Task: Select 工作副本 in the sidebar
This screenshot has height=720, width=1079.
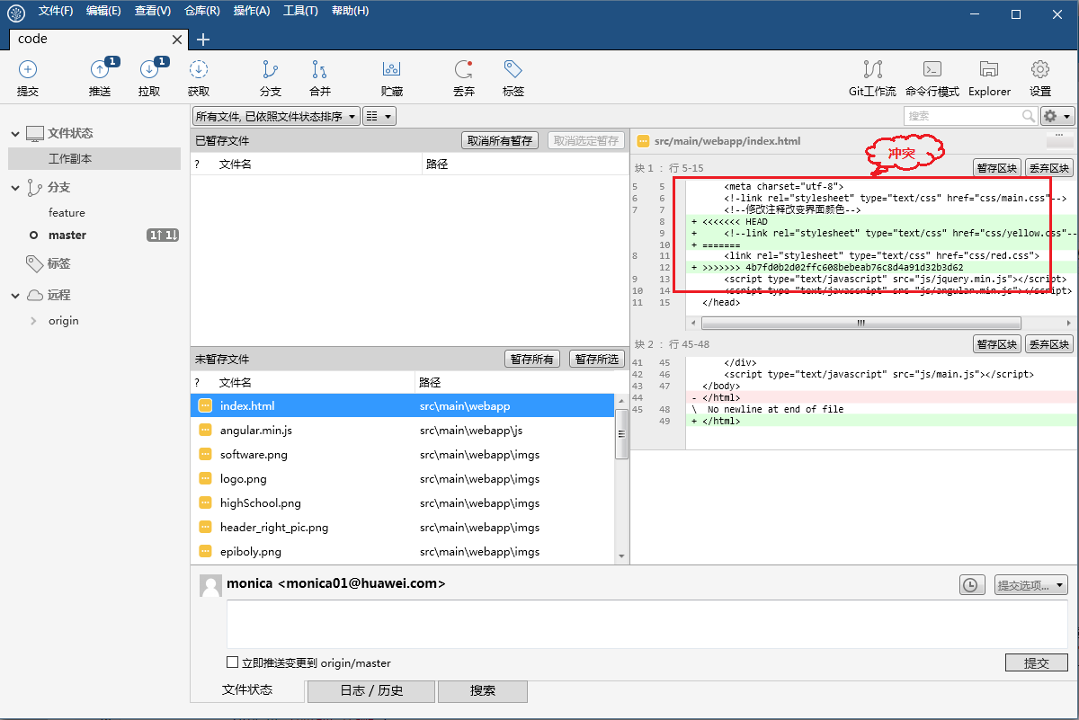Action: pyautogui.click(x=94, y=158)
